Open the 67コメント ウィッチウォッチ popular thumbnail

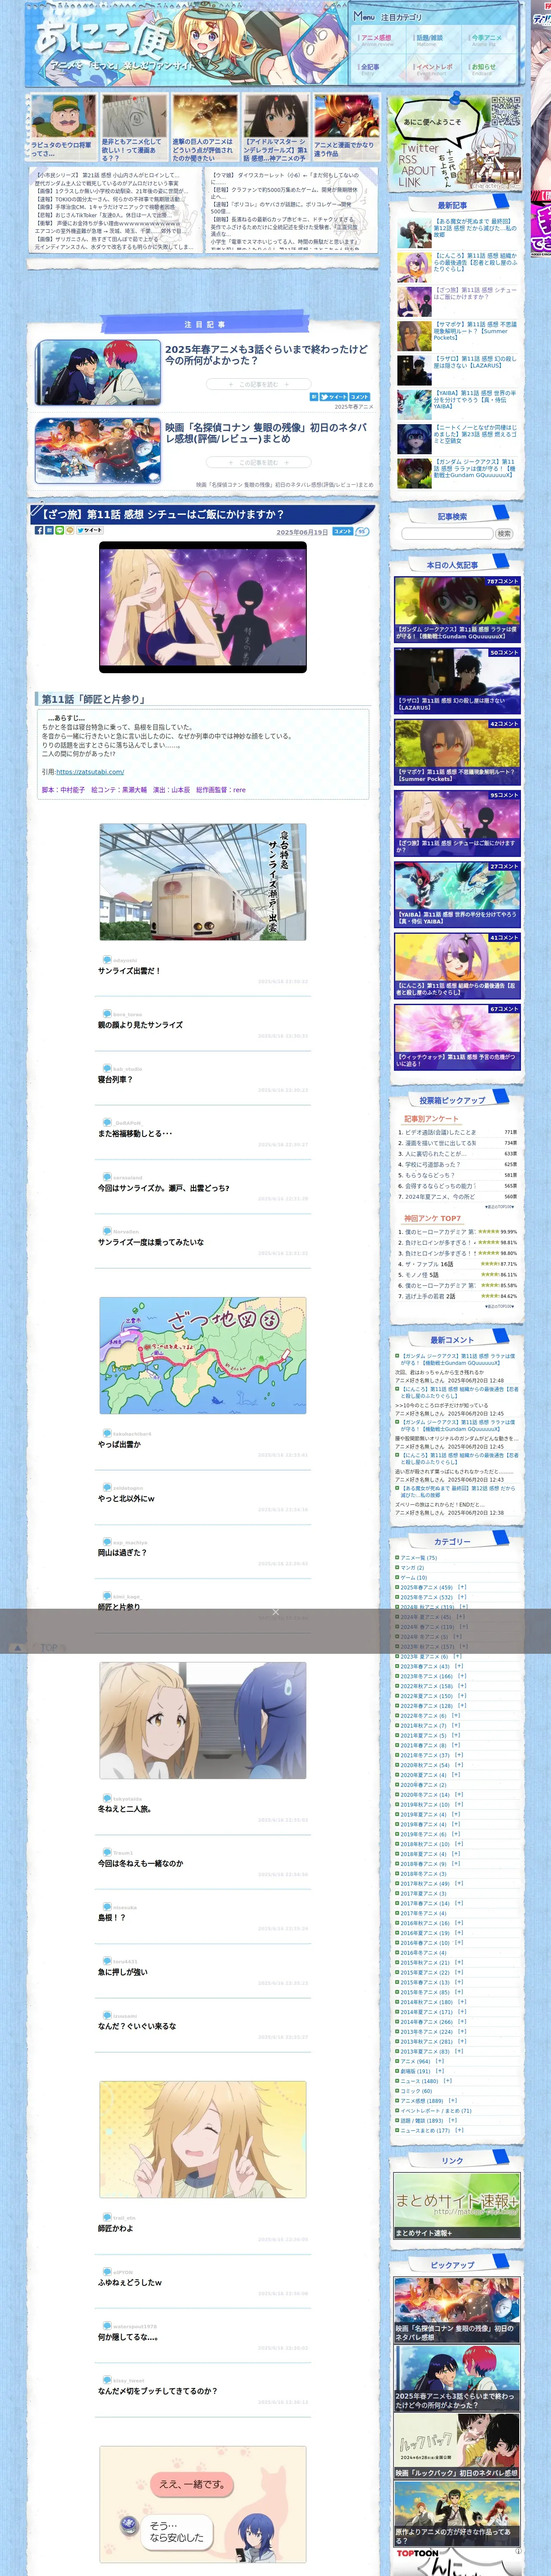[457, 1037]
